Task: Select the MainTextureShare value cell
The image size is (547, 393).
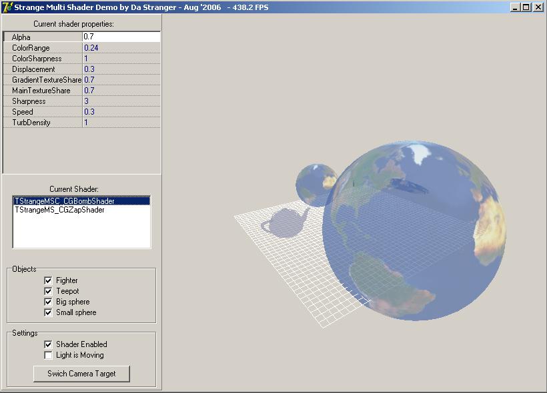Action: 121,90
